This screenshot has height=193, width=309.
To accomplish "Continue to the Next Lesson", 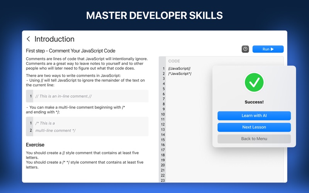I will coord(254,127).
